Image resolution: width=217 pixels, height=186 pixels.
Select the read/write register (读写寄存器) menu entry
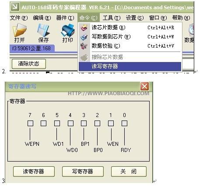point(130,66)
